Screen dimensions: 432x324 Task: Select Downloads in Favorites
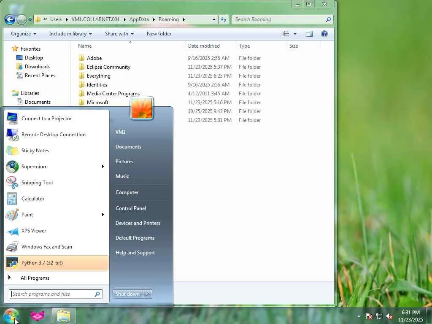point(37,67)
